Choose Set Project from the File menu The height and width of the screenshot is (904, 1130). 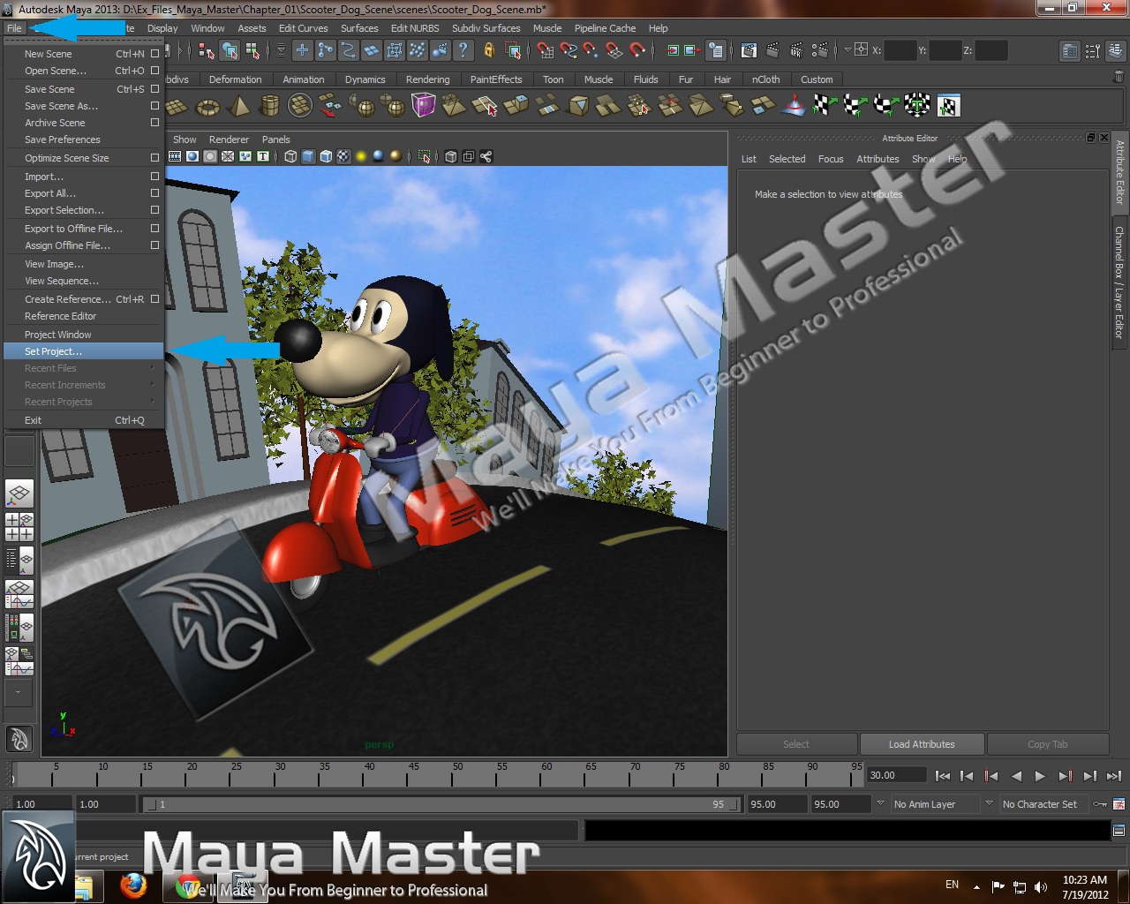(53, 350)
